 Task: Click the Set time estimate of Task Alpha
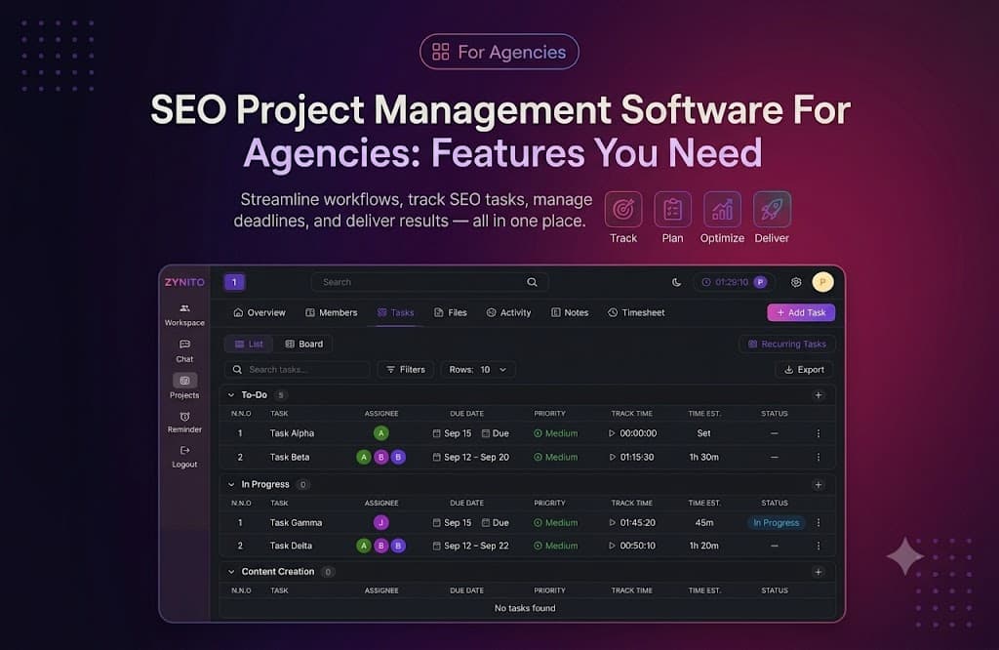pyautogui.click(x=703, y=433)
